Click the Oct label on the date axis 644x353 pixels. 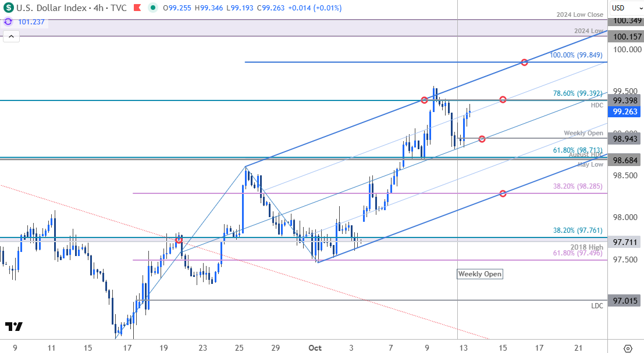coord(315,348)
